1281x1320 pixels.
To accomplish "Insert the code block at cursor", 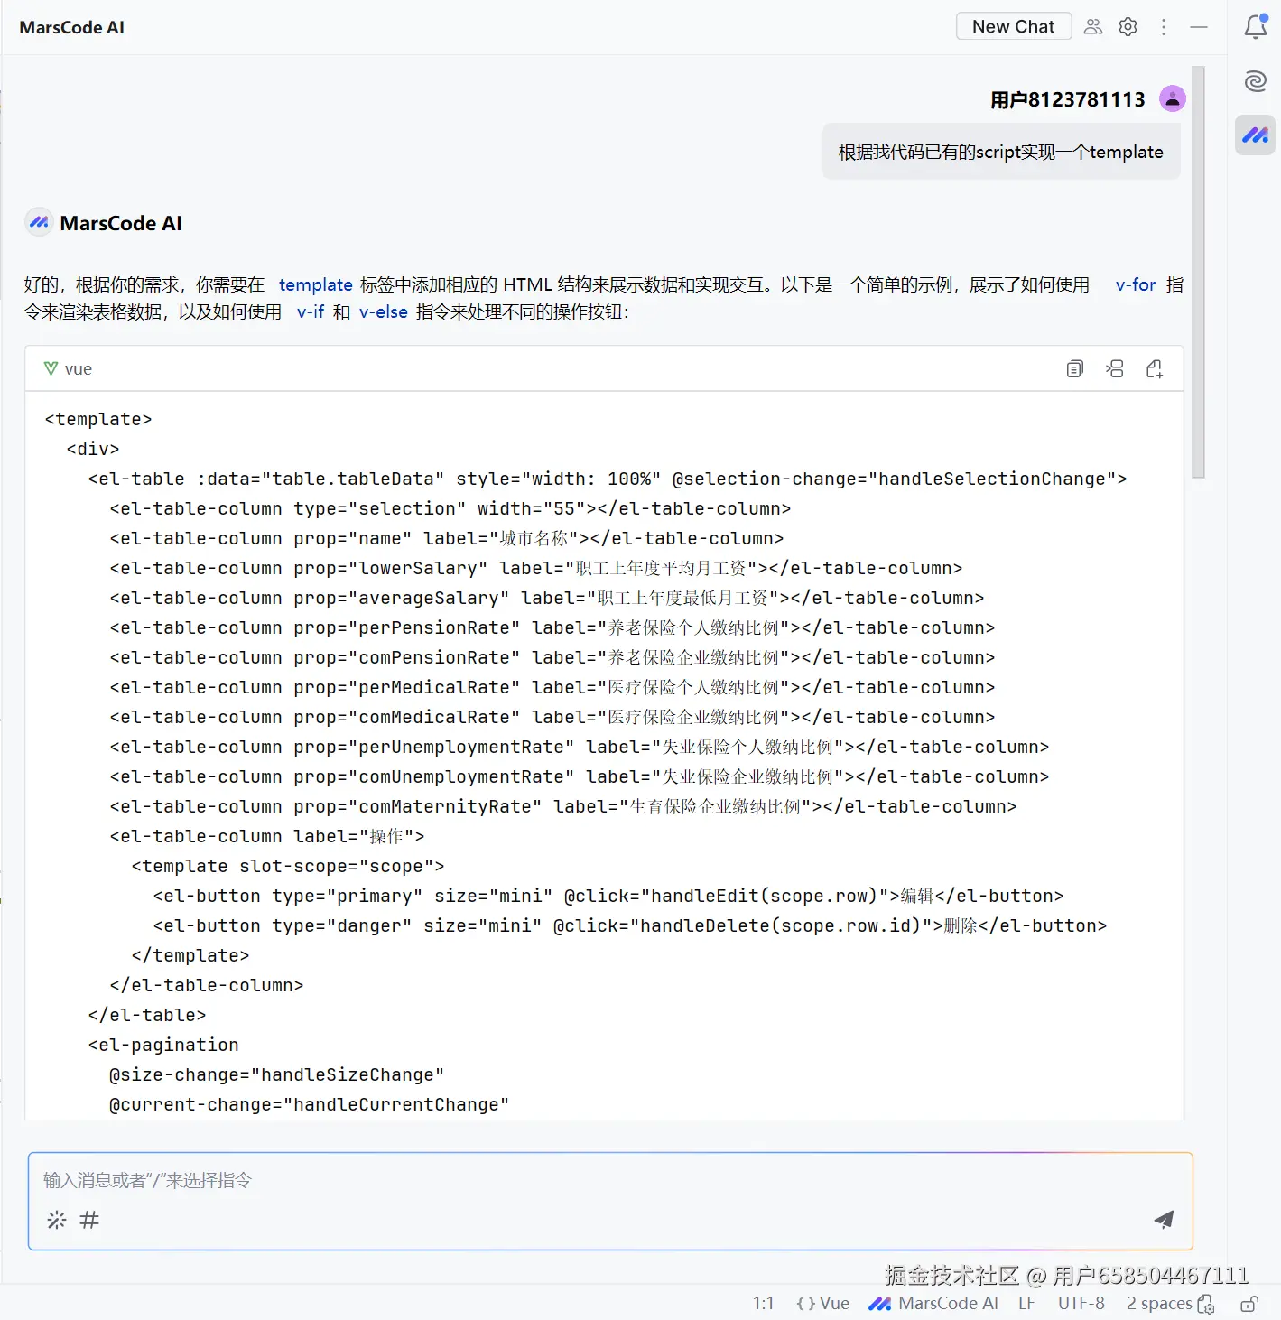I will click(x=1115, y=368).
